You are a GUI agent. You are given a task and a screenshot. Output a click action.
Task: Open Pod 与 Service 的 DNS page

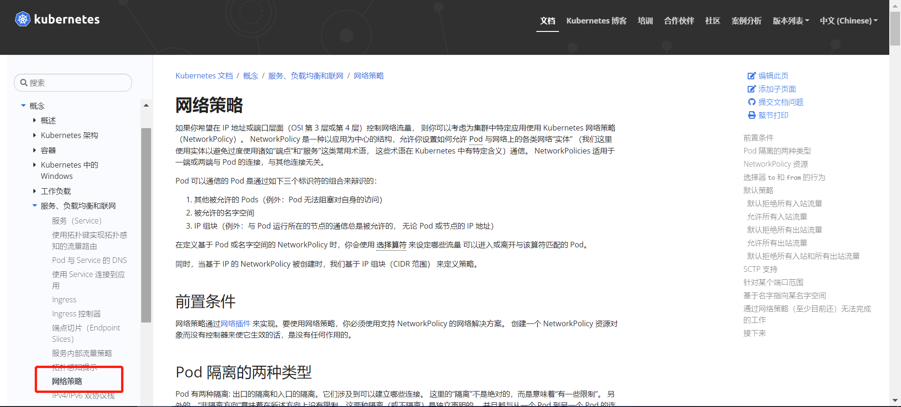(90, 260)
